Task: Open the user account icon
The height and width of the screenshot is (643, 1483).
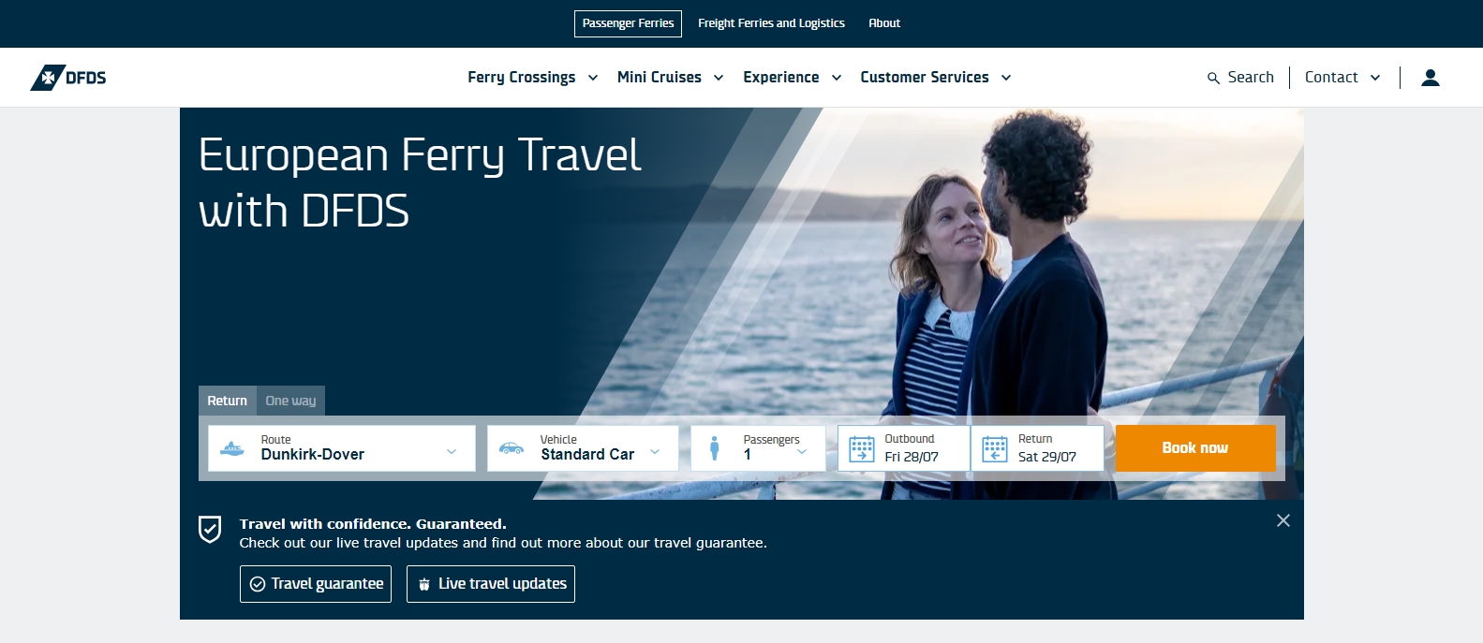Action: coord(1430,78)
